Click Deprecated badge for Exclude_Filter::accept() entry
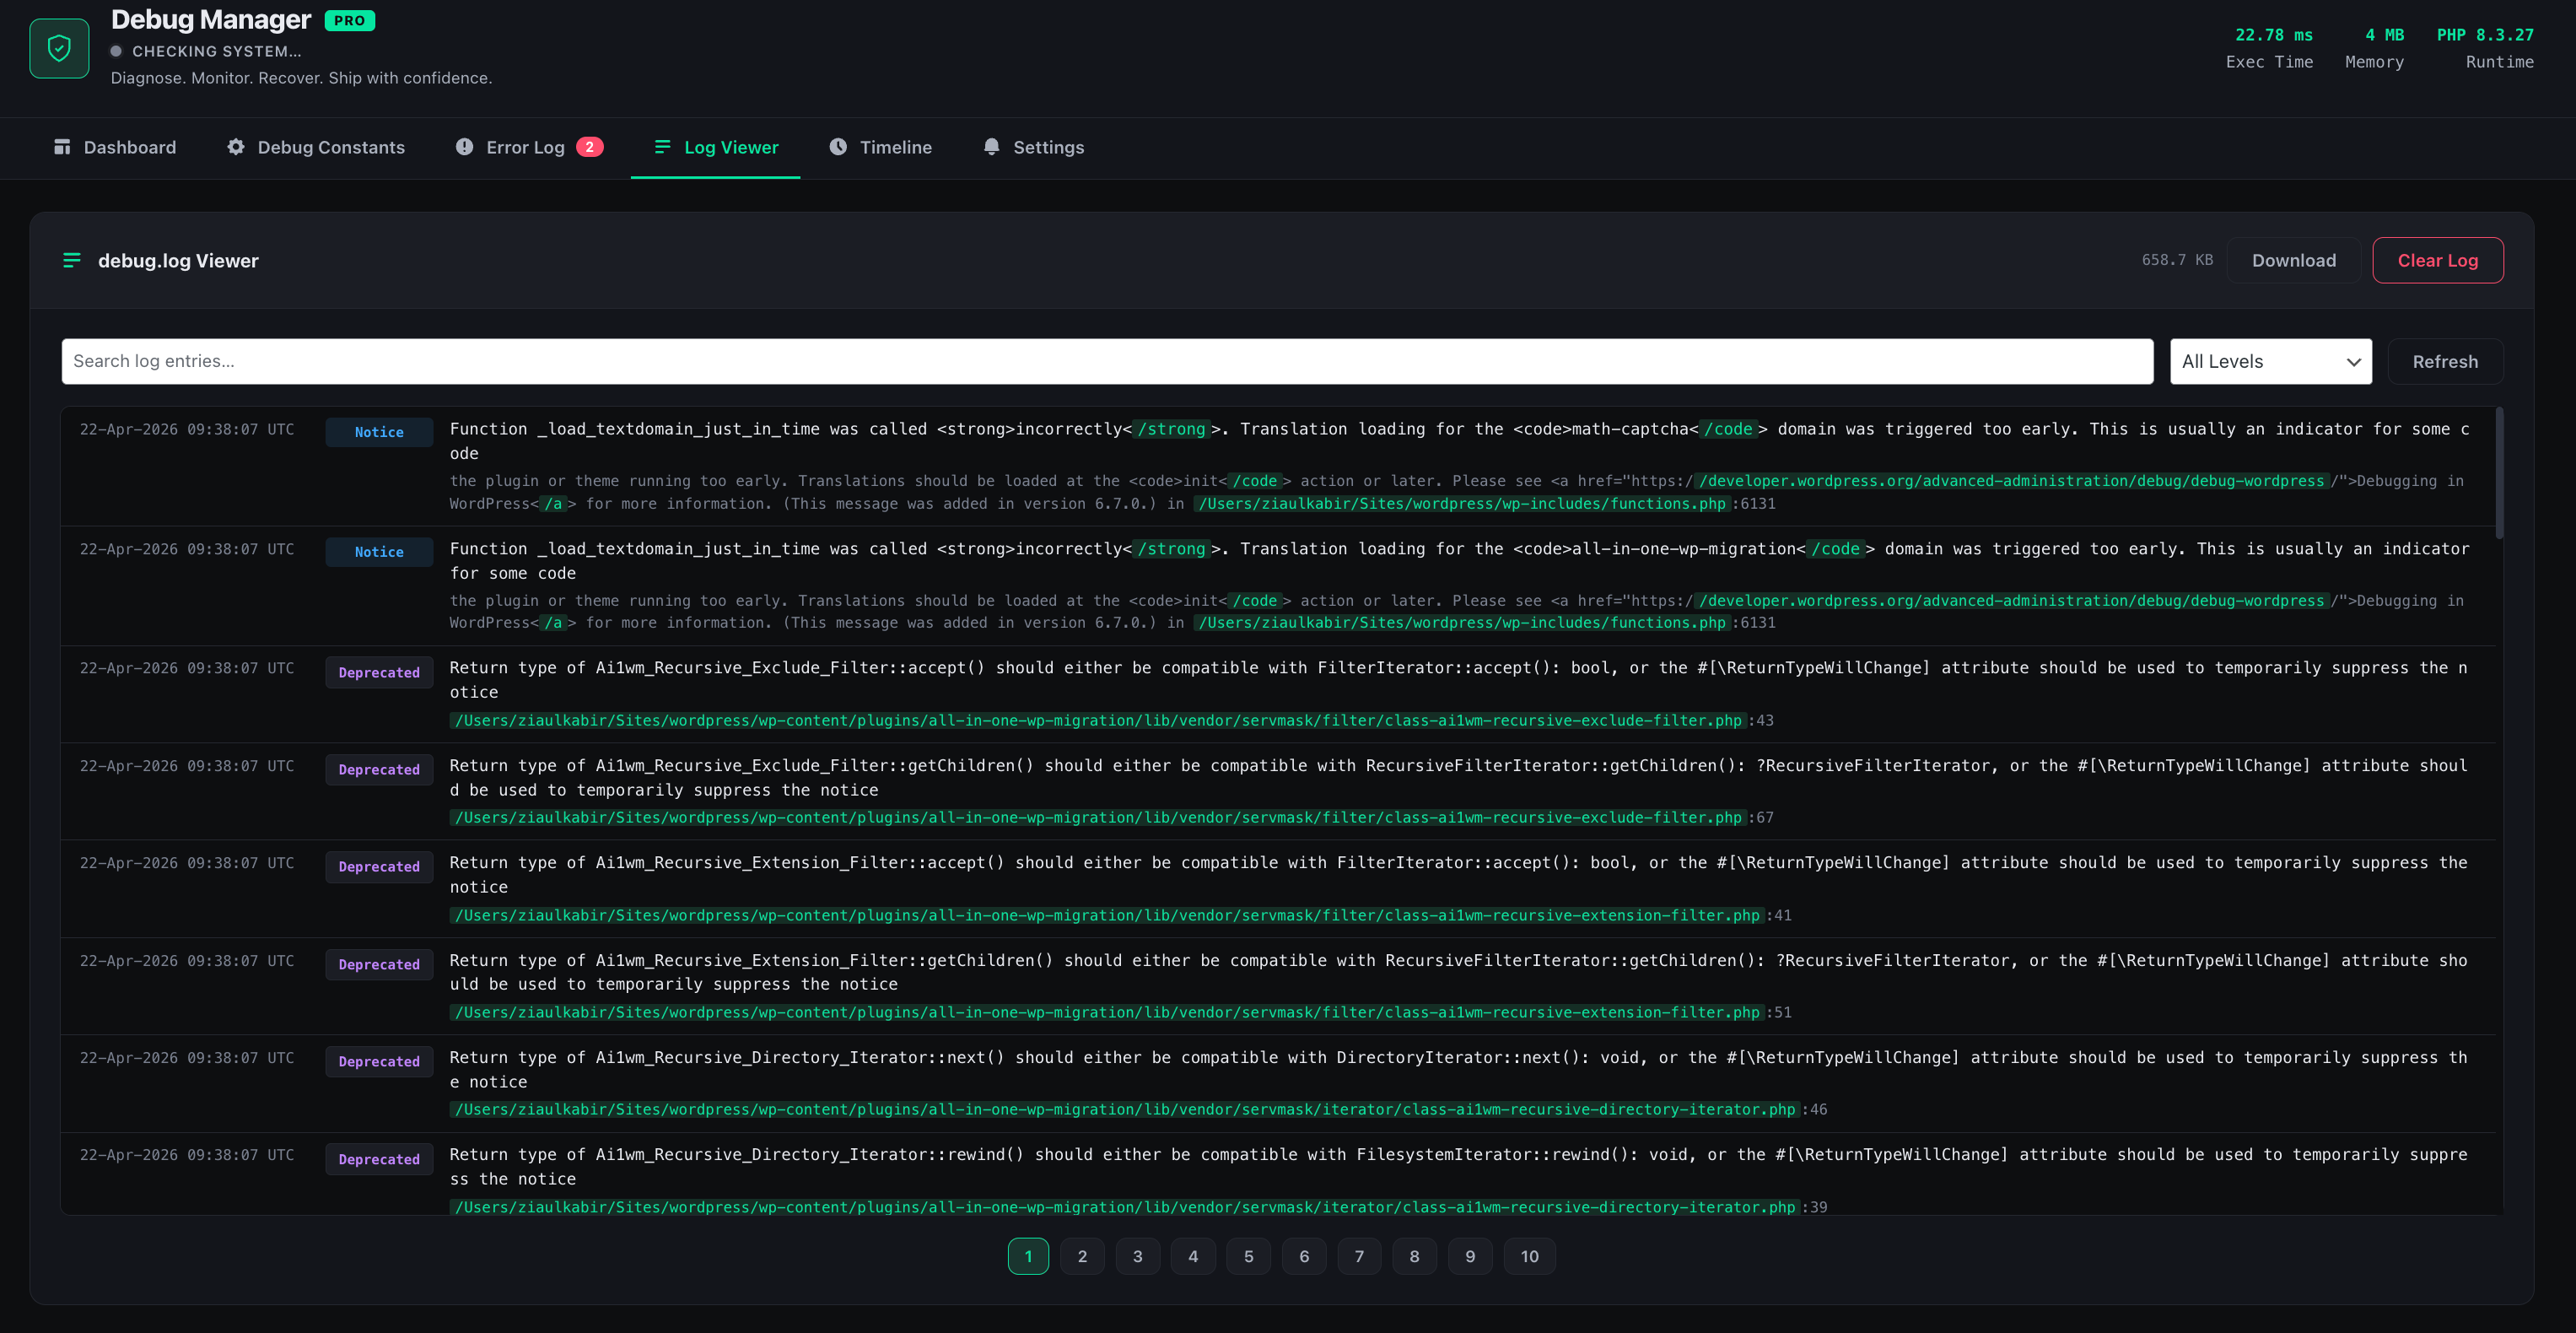The image size is (2576, 1333). click(379, 672)
